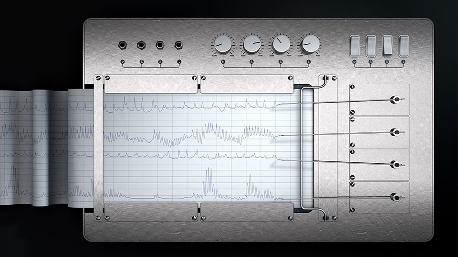Click the third pen arm pivot from top

(395, 164)
